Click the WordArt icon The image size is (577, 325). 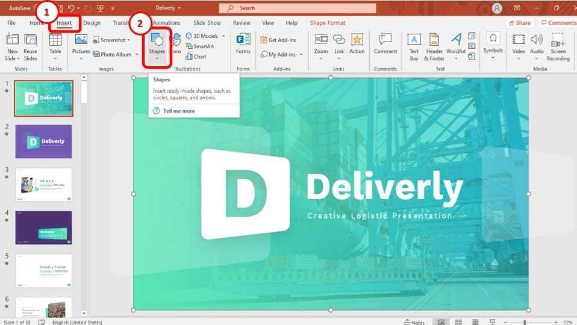[x=456, y=46]
